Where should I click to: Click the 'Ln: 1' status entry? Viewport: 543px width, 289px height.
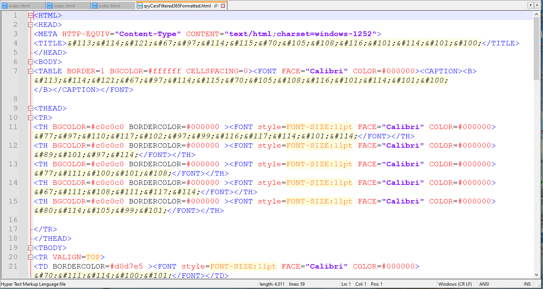(x=346, y=284)
